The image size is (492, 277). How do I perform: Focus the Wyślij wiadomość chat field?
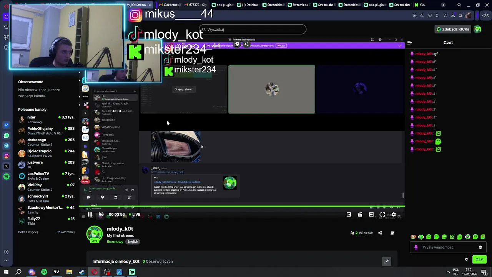[x=448, y=247]
